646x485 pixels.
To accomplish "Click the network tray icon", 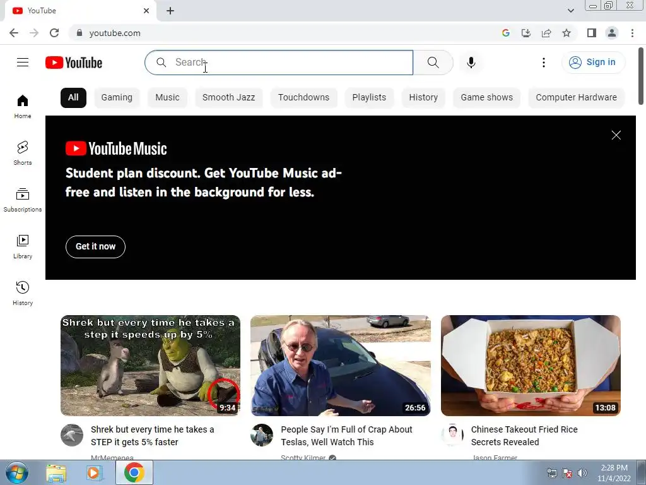I will click(x=551, y=473).
